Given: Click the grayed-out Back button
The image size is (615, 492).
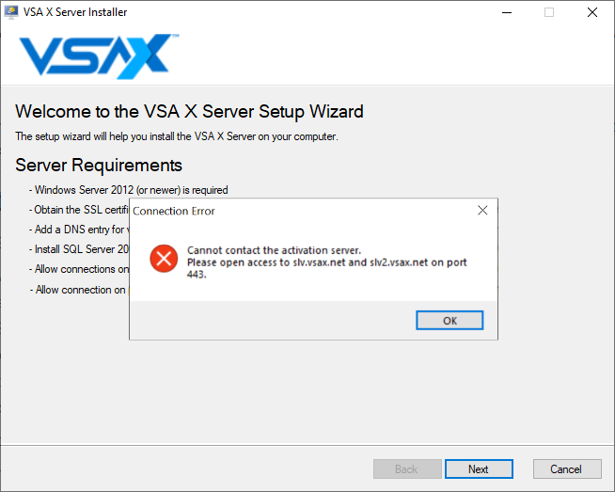Looking at the screenshot, I should point(407,469).
